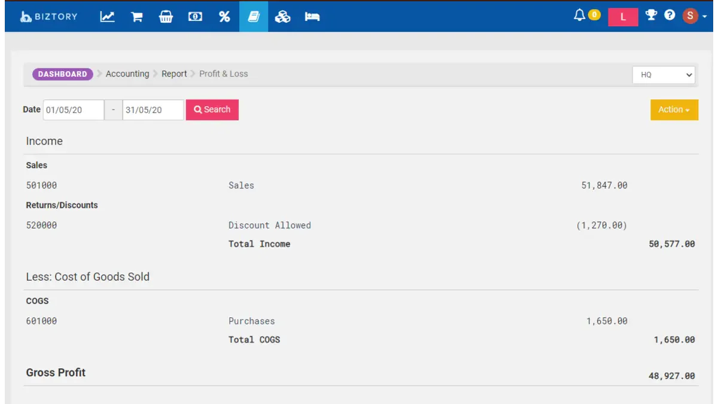
Task: Open the trophy icon
Action: [x=651, y=15]
